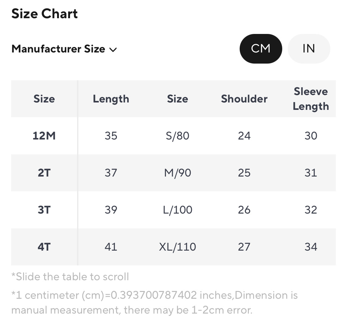
Task: Click the chevron next to Manufacturer Size
Action: click(x=113, y=50)
